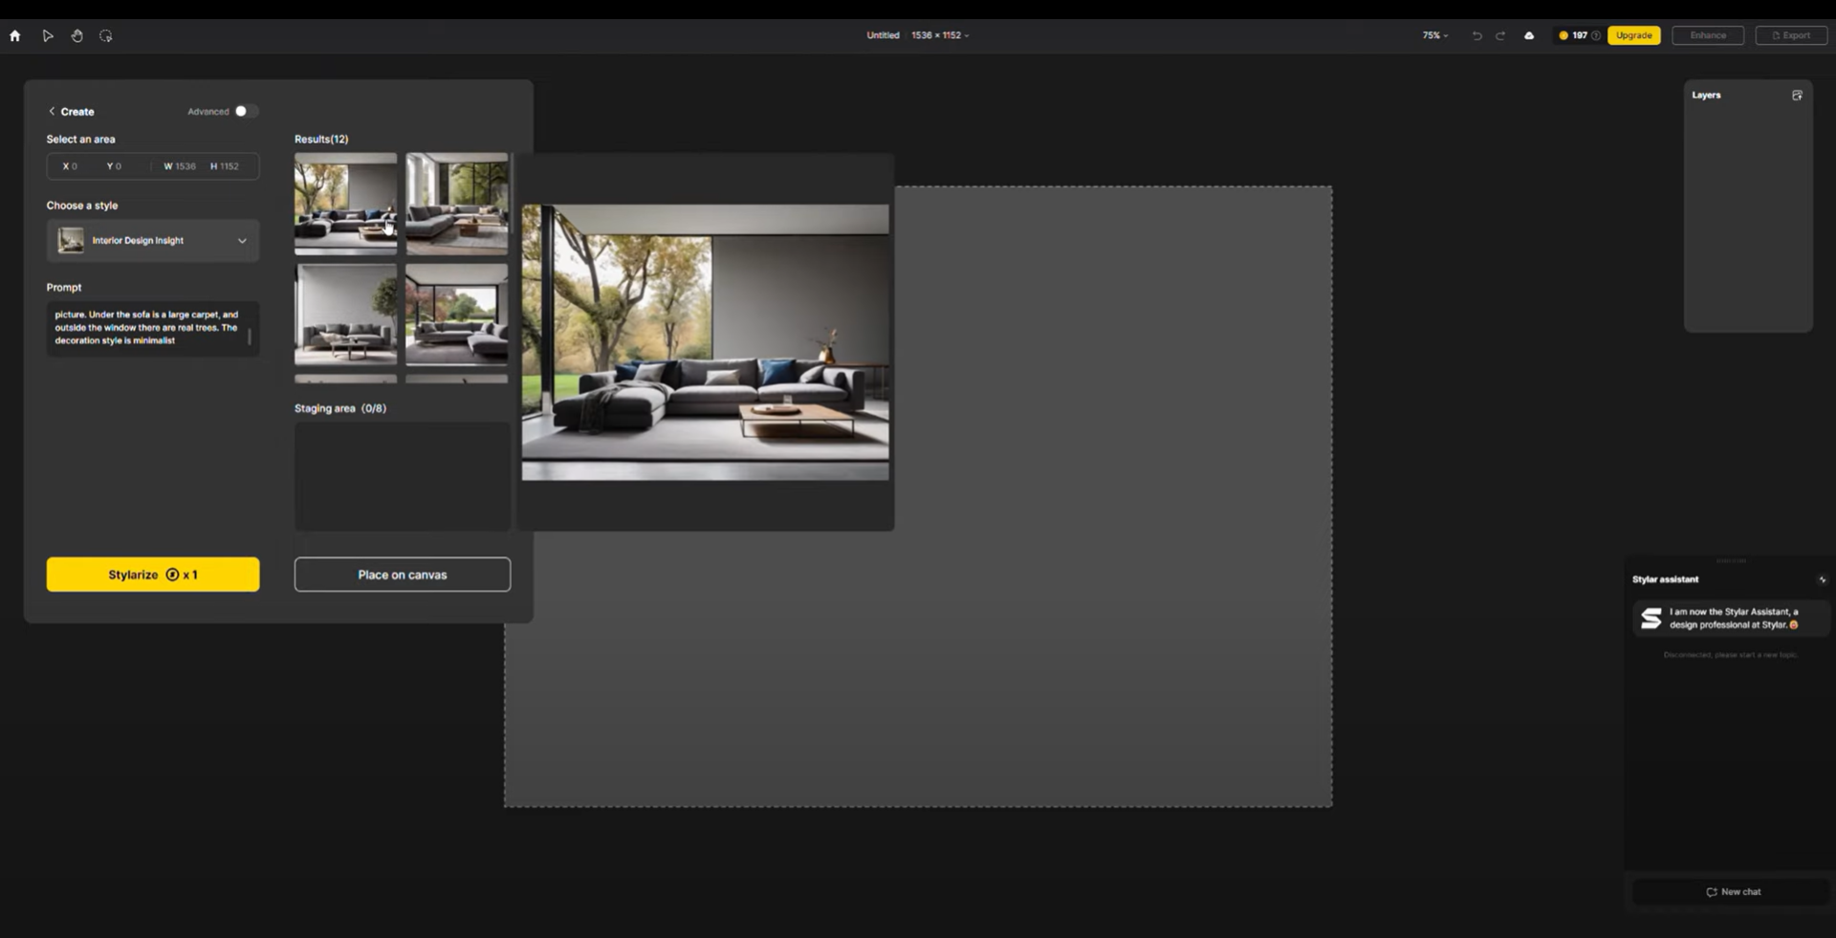Click the Stylarize button
Viewport: 1836px width, 938px height.
tap(153, 575)
